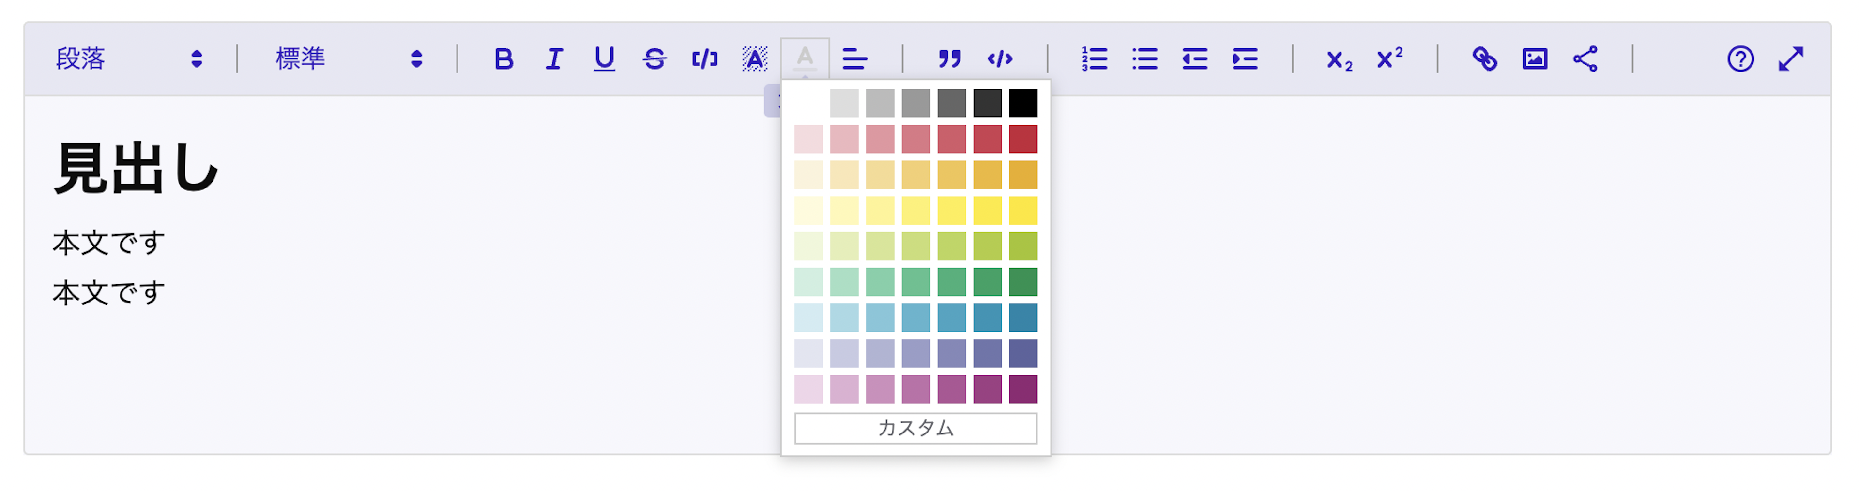This screenshot has width=1859, height=491.
Task: Apply strikethrough to text
Action: click(655, 58)
